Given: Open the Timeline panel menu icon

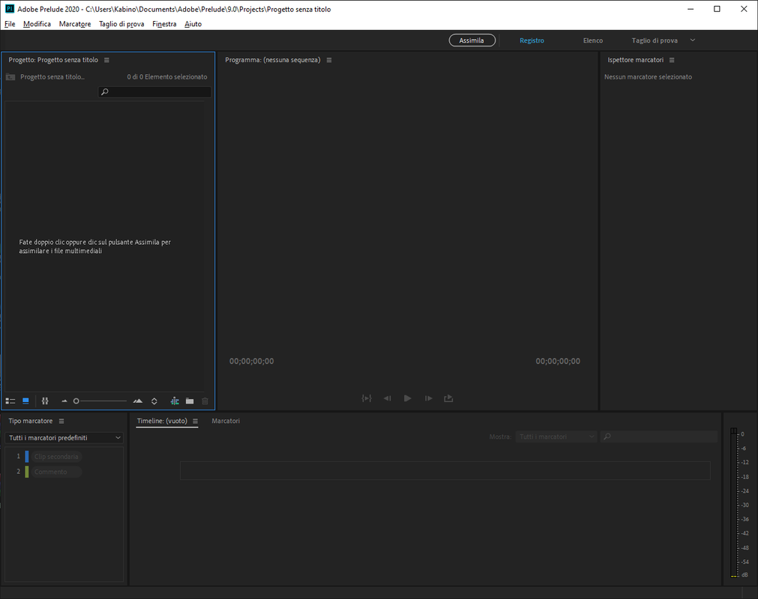Looking at the screenshot, I should (x=195, y=421).
